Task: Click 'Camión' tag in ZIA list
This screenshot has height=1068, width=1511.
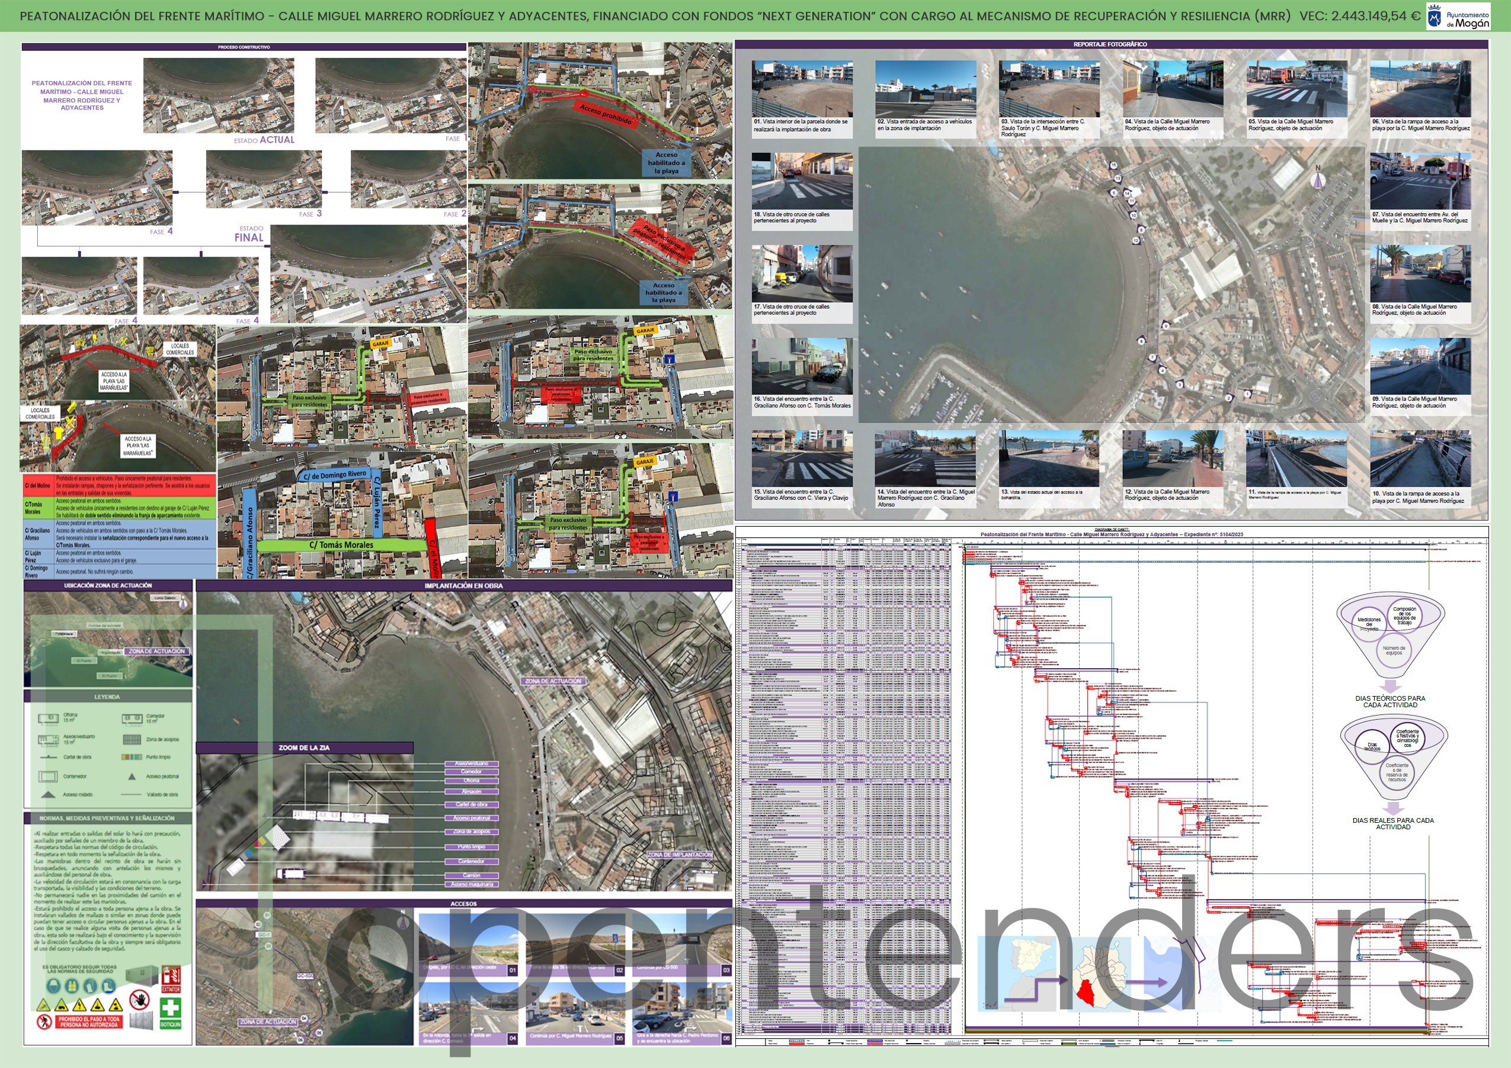Action: [x=471, y=875]
